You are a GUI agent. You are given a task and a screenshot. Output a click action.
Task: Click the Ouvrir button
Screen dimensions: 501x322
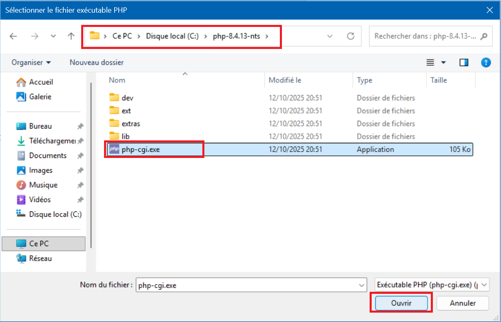pos(401,303)
